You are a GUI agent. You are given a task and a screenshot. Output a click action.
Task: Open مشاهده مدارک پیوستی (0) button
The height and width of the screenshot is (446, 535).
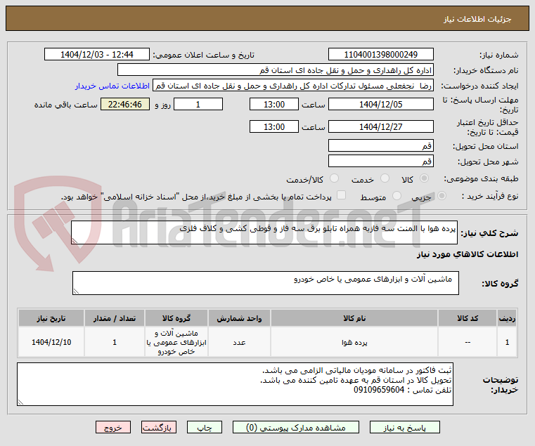(x=296, y=427)
